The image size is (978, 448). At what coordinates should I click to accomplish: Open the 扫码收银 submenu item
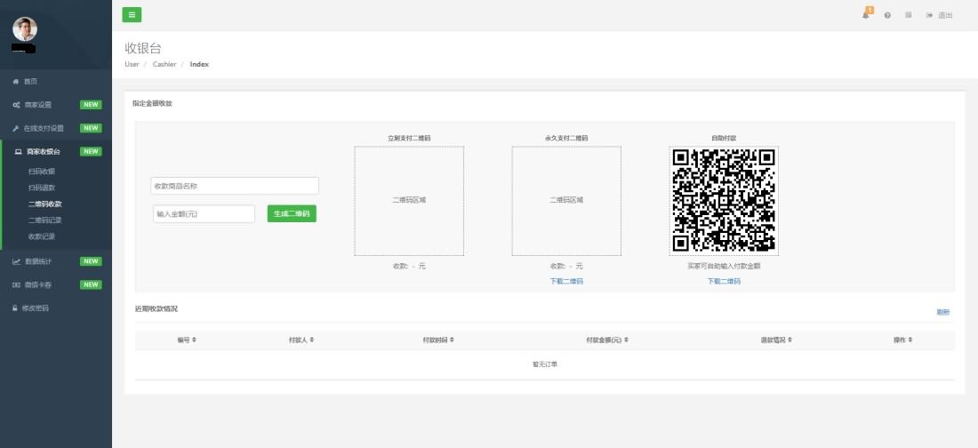42,171
